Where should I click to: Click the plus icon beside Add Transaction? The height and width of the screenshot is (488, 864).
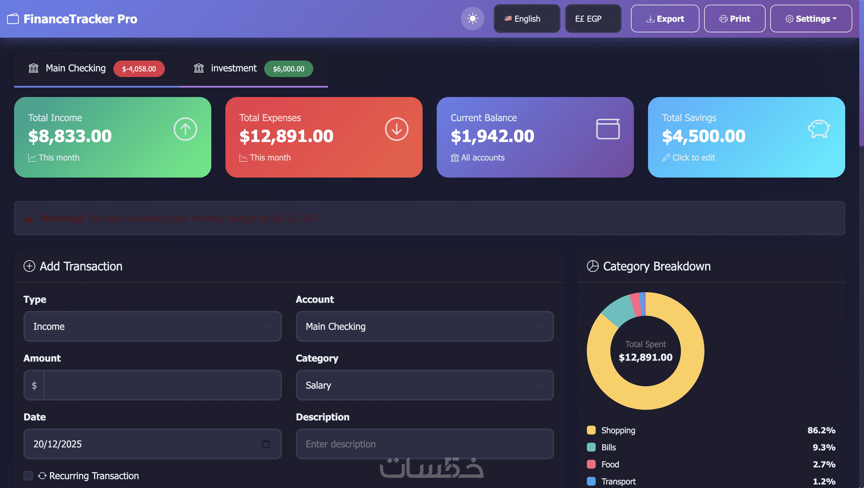(x=29, y=266)
